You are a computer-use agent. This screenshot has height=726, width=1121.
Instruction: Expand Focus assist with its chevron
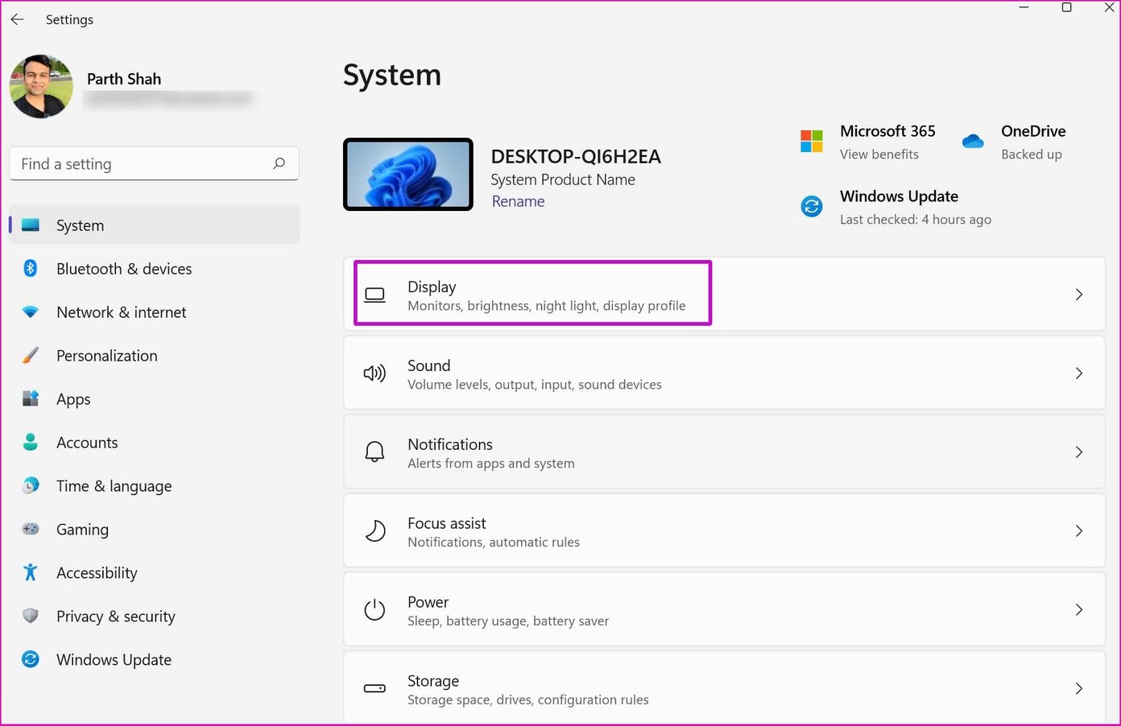(1078, 531)
